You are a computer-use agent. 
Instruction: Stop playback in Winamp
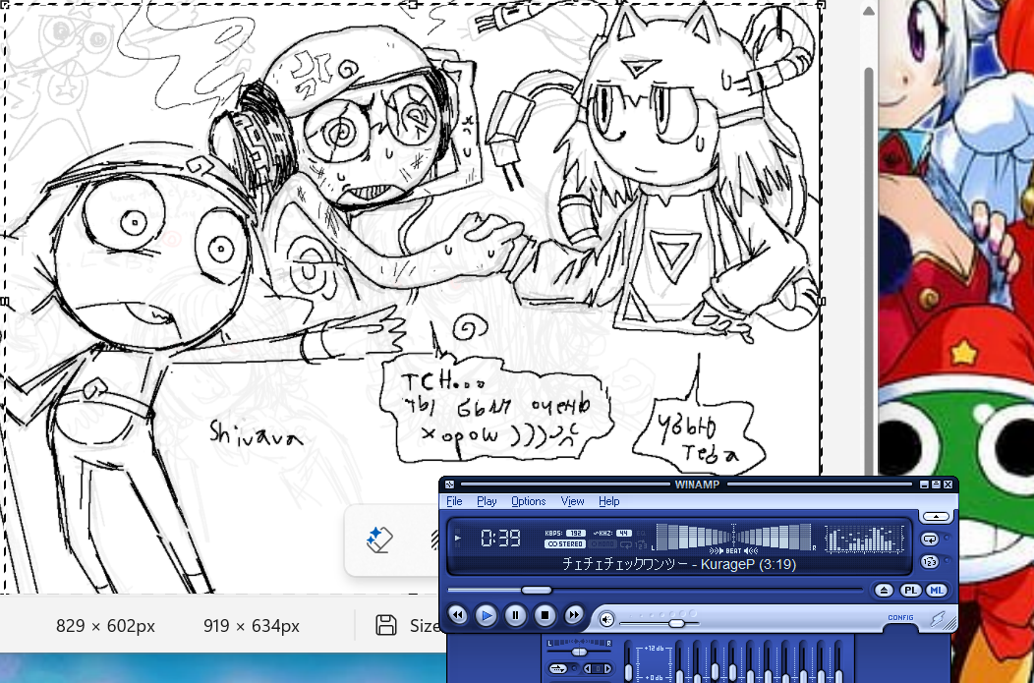pyautogui.click(x=545, y=615)
